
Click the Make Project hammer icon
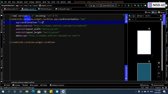86,5
